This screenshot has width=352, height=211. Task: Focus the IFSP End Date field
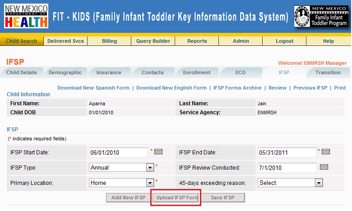(x=287, y=153)
